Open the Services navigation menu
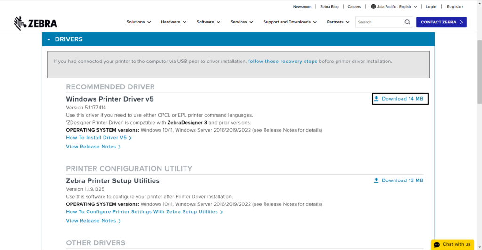 (x=241, y=22)
